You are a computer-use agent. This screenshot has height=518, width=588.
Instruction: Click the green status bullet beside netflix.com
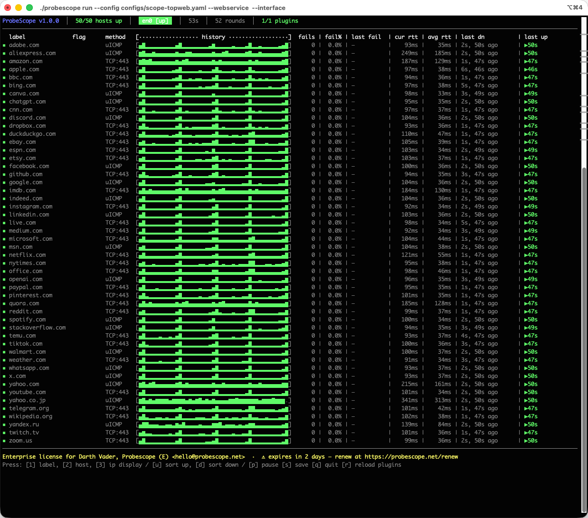[x=4, y=255]
